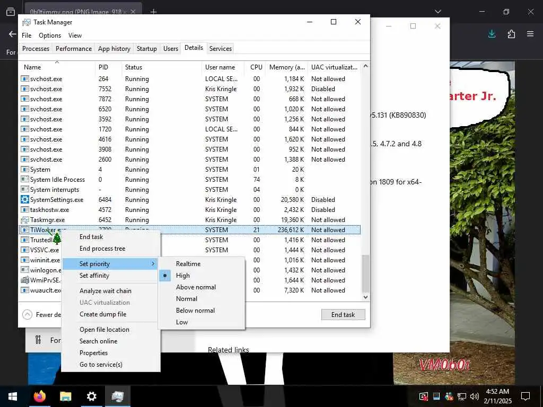The height and width of the screenshot is (407, 543).
Task: Sort by the PID column header
Action: [108, 67]
